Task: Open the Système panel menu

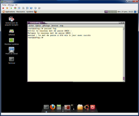Action: coord(30,12)
